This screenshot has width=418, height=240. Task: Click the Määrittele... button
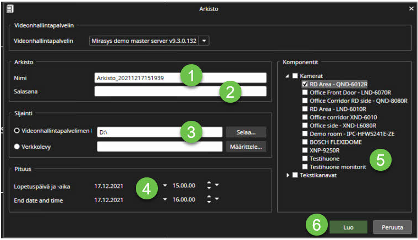pos(245,146)
